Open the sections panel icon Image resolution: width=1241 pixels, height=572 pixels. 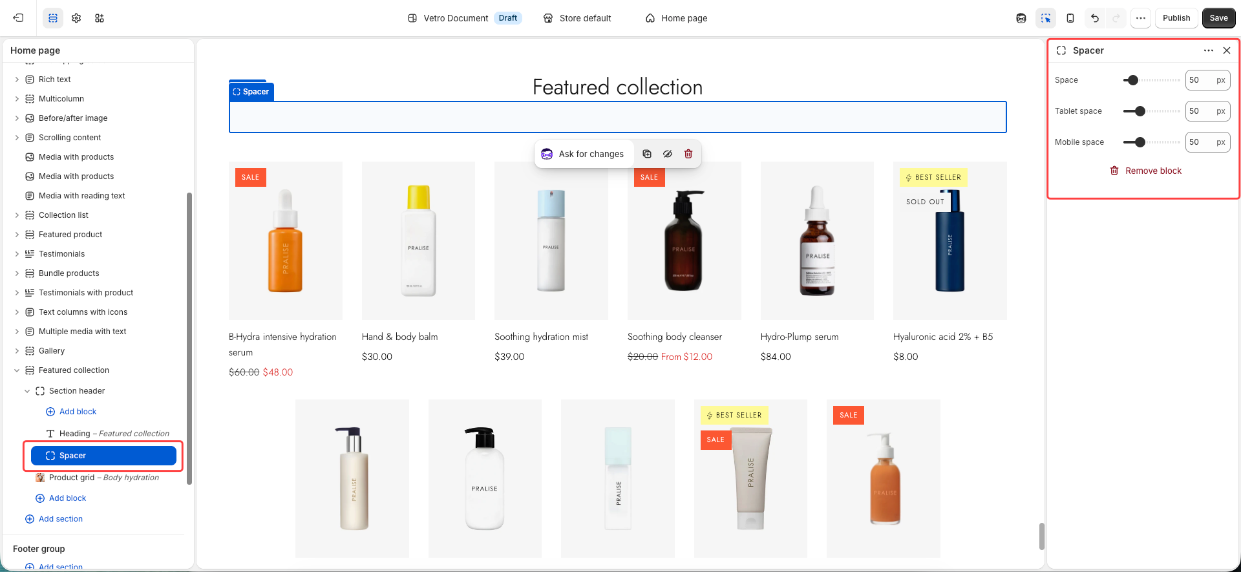pos(53,18)
